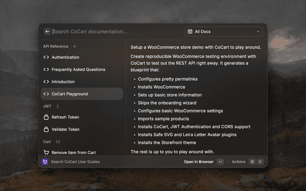
Task: Click the lock icon beside Validate Token
Action: pyautogui.click(x=46, y=129)
